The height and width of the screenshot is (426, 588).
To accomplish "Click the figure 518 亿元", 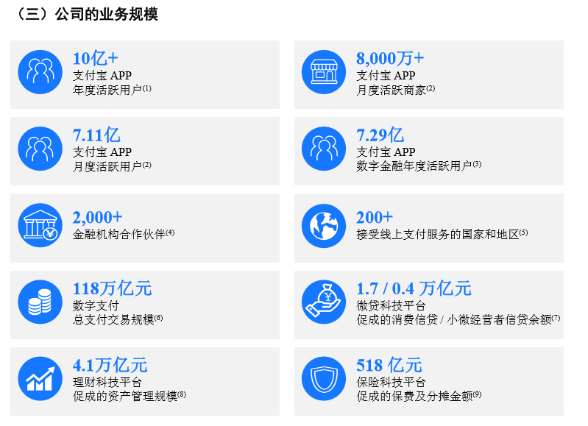I will [389, 365].
